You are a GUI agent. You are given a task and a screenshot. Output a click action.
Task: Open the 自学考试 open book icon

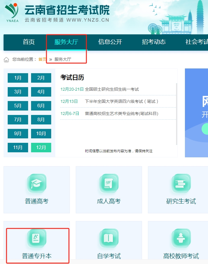tap(109, 239)
